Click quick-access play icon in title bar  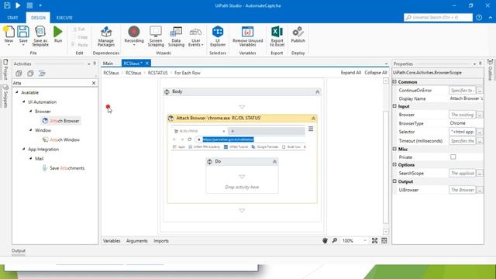[x=18, y=5]
